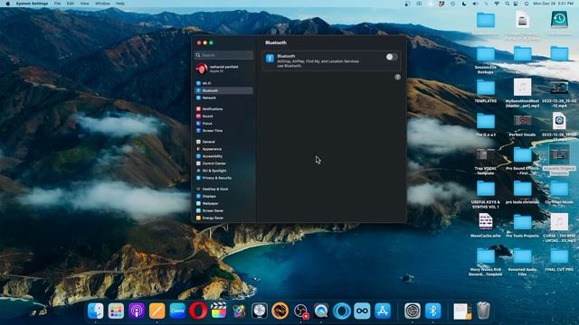Screen dimensions: 579x325
Task: Open the Logic Pro disc icon in the Dock
Action: tap(260, 311)
